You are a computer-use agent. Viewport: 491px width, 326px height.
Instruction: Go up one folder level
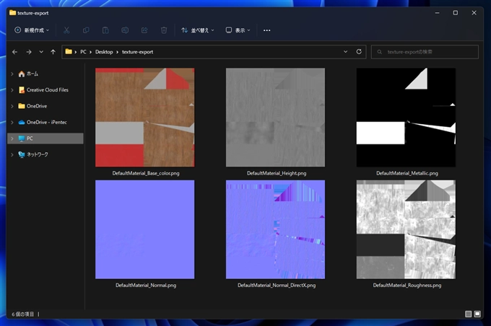[53, 52]
